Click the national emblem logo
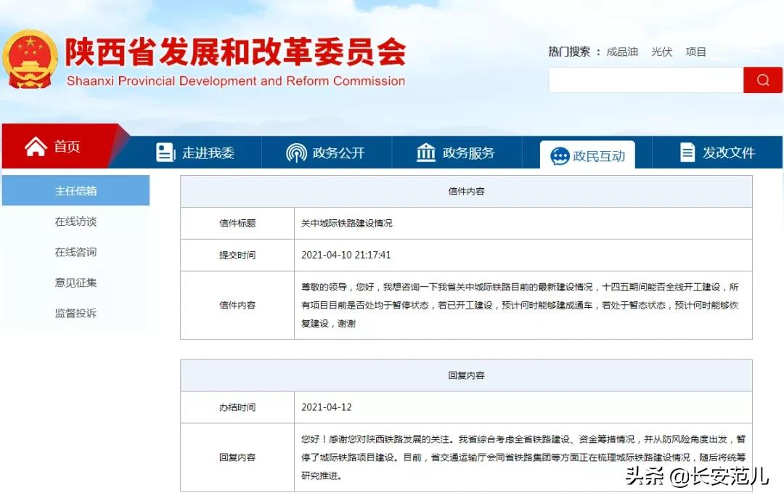Image resolution: width=784 pixels, height=501 pixels. [x=30, y=59]
